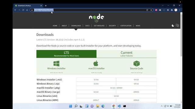Open the Chrome extensions puzzle icon
The height and width of the screenshot is (109, 195).
click(x=172, y=10)
